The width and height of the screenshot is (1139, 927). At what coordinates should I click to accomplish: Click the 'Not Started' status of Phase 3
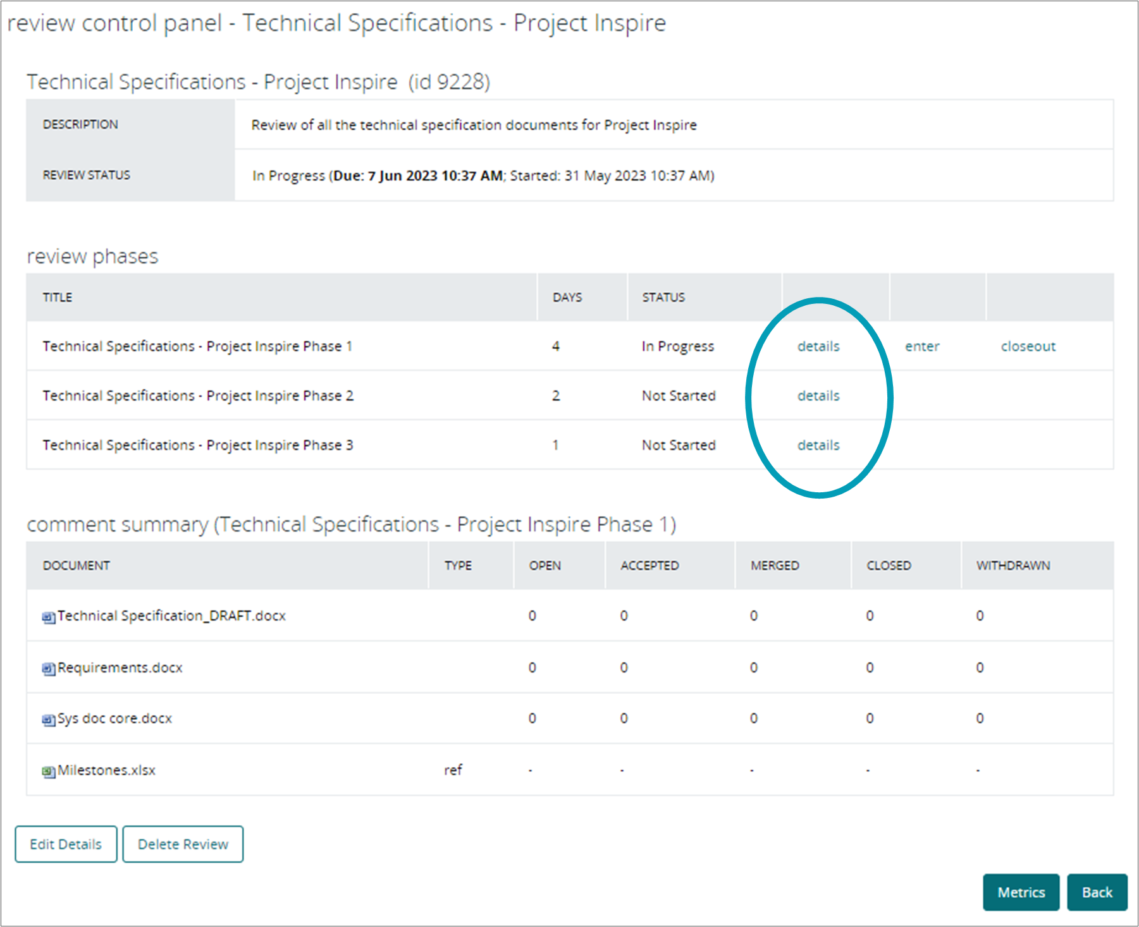679,445
